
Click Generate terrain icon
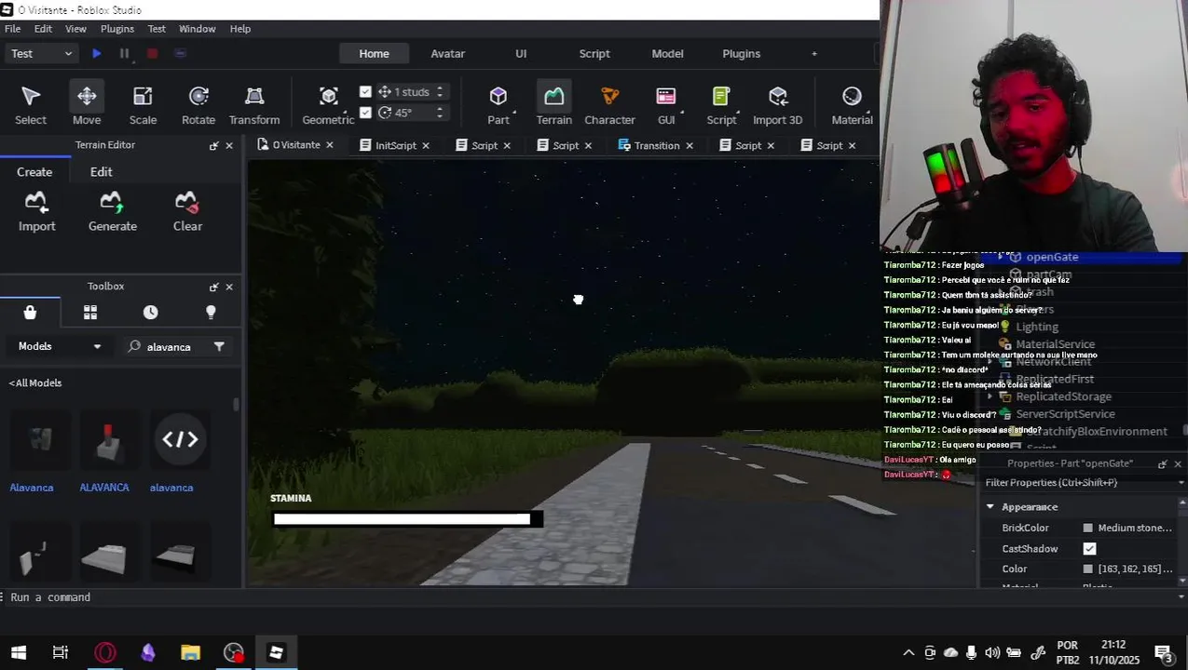tap(112, 211)
